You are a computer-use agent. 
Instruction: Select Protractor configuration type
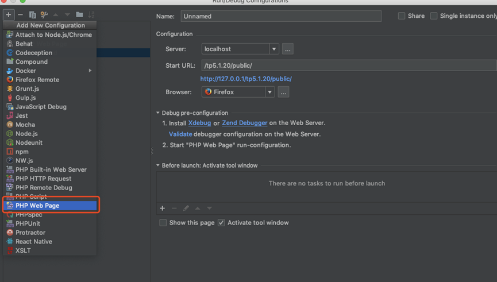[50, 233]
